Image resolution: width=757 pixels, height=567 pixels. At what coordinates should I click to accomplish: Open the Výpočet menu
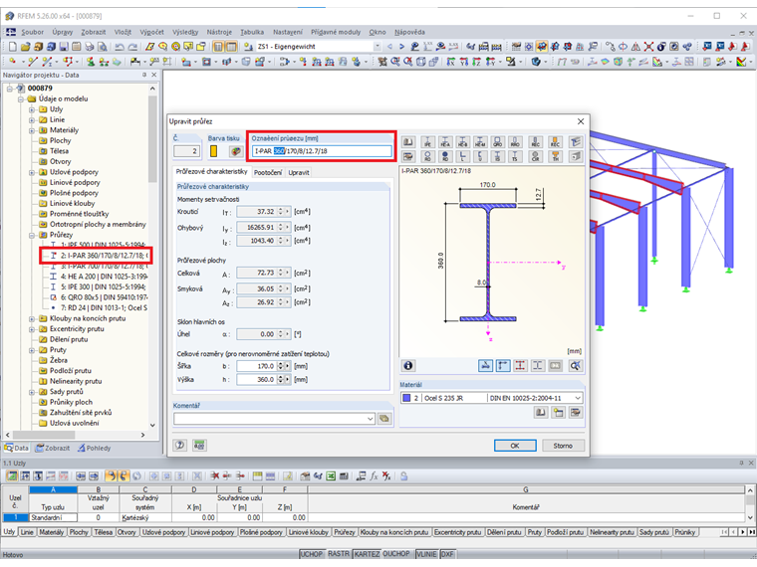(x=152, y=32)
